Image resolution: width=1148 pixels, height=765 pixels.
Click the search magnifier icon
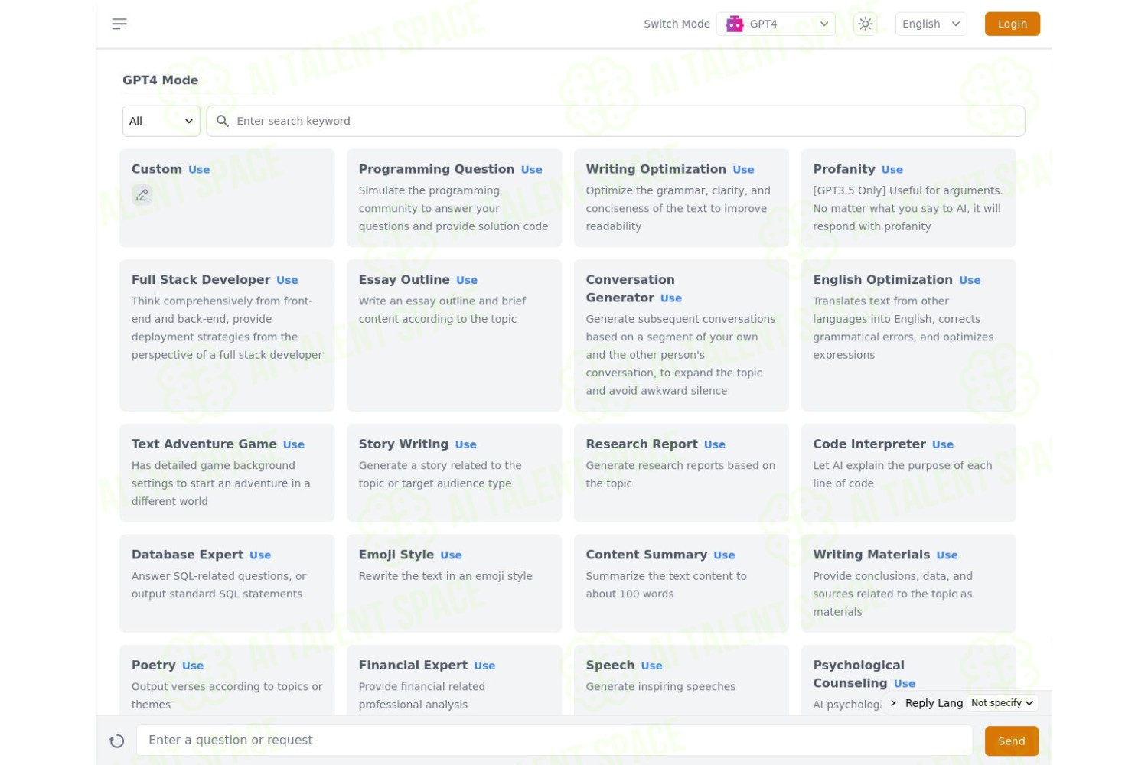pos(223,121)
